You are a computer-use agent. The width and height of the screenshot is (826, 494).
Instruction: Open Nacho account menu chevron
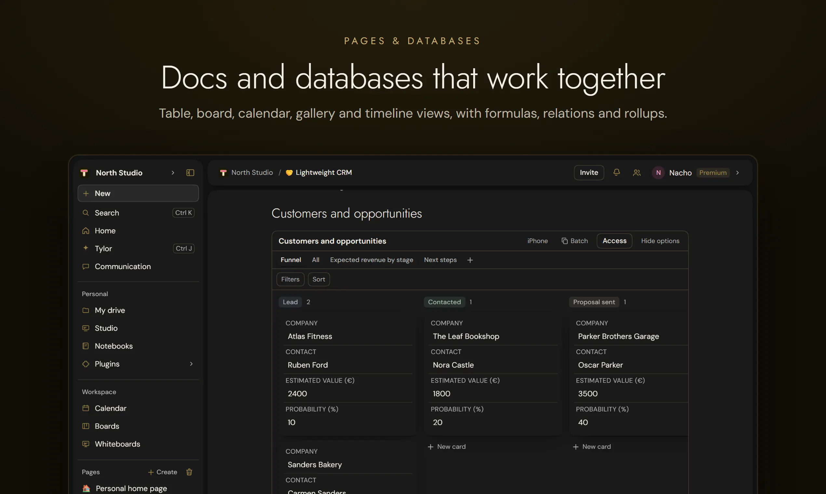[738, 173]
